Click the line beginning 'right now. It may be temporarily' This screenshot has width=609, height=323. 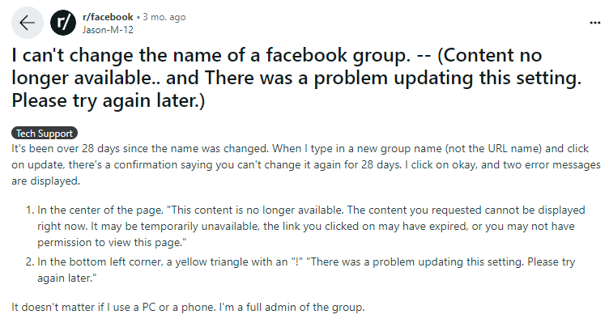[305, 227]
